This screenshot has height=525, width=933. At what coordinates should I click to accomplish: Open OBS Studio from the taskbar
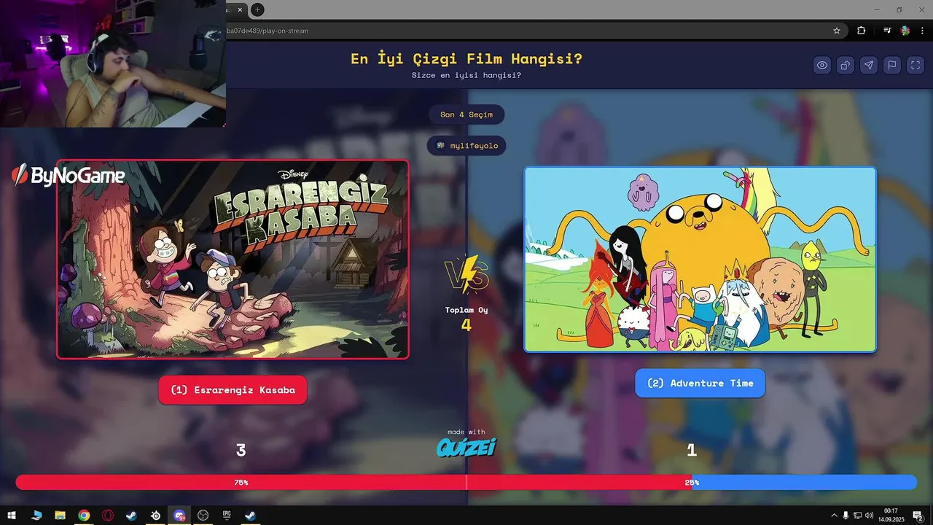point(203,516)
